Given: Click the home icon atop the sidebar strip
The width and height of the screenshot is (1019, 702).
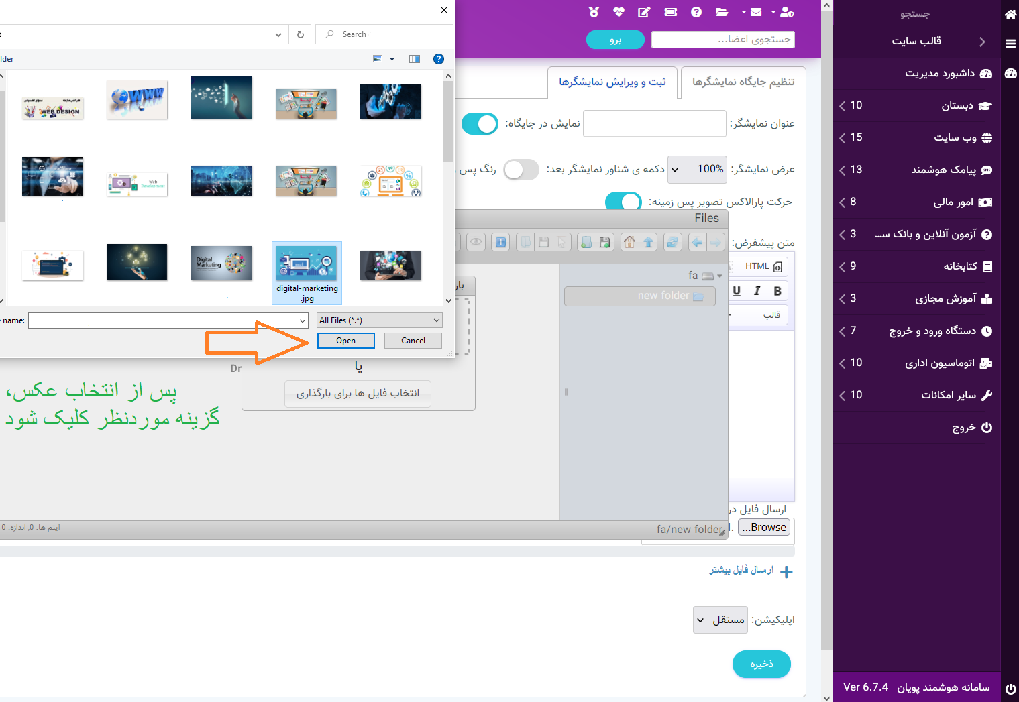Looking at the screenshot, I should click(x=1010, y=14).
